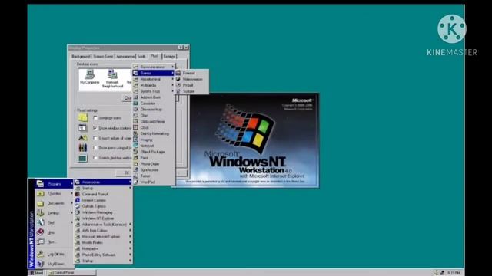The width and height of the screenshot is (492, 276).
Task: Launch Freecell from the Games submenu
Action: (x=191, y=73)
